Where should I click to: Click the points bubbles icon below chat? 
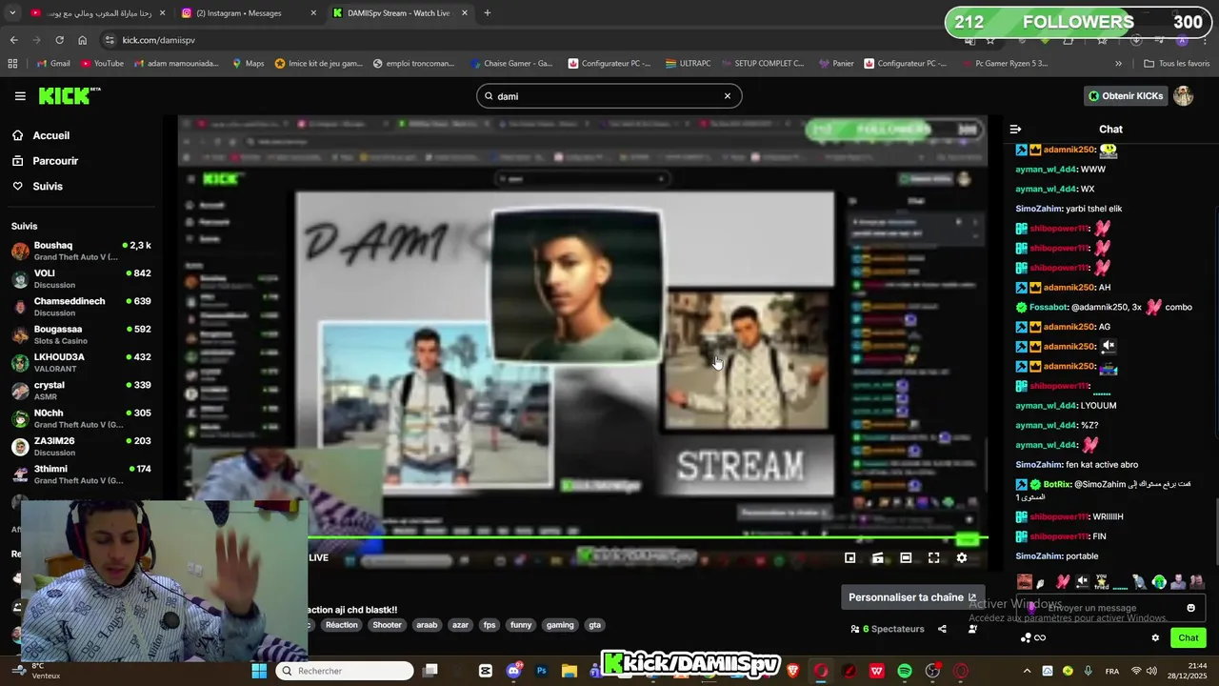1025,637
